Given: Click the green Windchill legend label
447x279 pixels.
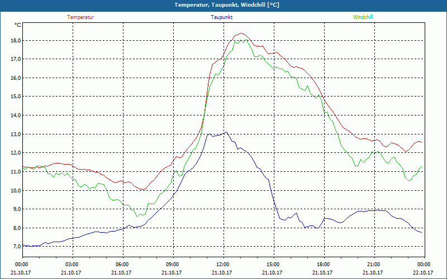Looking at the screenshot, I should click(x=363, y=17).
